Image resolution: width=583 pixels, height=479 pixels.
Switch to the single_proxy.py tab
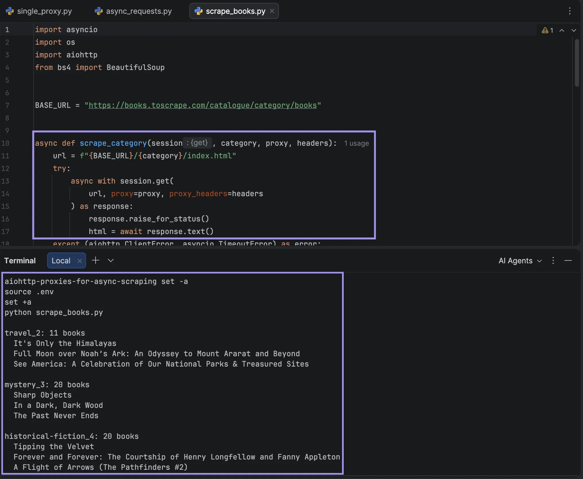pyautogui.click(x=39, y=11)
